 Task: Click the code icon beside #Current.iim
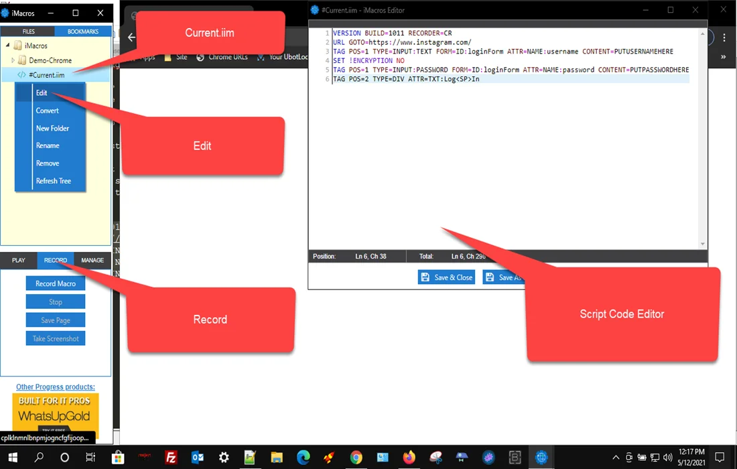(21, 75)
